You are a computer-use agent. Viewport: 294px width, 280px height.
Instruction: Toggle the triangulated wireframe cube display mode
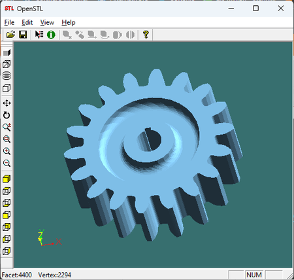[7, 64]
